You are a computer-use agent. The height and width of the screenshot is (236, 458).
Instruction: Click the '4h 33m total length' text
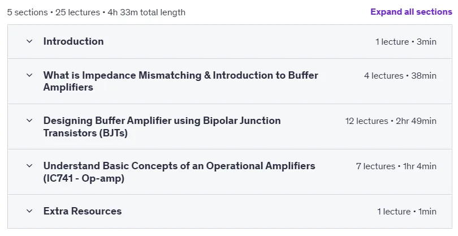[146, 12]
